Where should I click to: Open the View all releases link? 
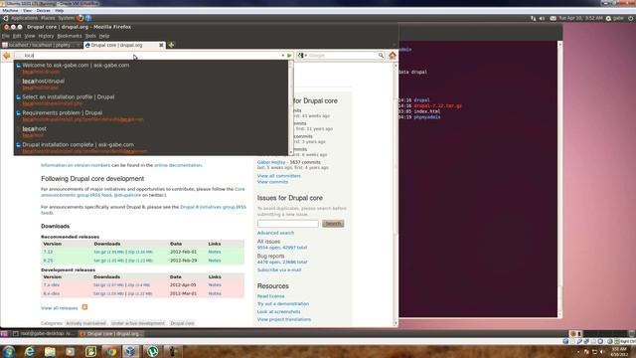[x=60, y=308]
